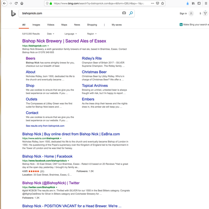Open the page actions three-dot menu
Viewport: 209px width, 209px height.
153,3
